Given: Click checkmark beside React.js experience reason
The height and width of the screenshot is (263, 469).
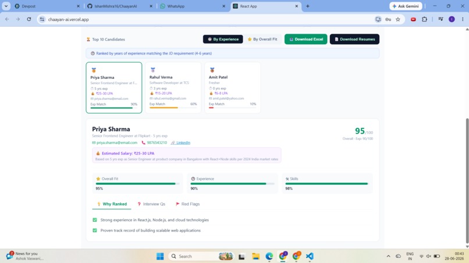Looking at the screenshot, I should pos(95,220).
